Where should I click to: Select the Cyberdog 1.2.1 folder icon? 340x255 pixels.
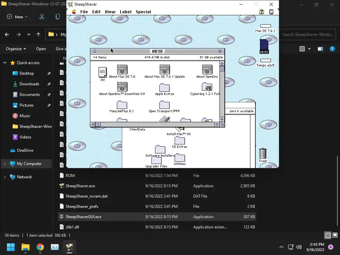207,87
